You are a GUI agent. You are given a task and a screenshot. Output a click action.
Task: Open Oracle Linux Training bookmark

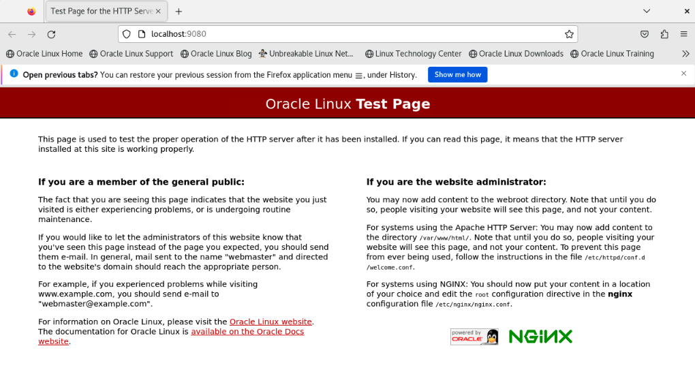coord(612,54)
